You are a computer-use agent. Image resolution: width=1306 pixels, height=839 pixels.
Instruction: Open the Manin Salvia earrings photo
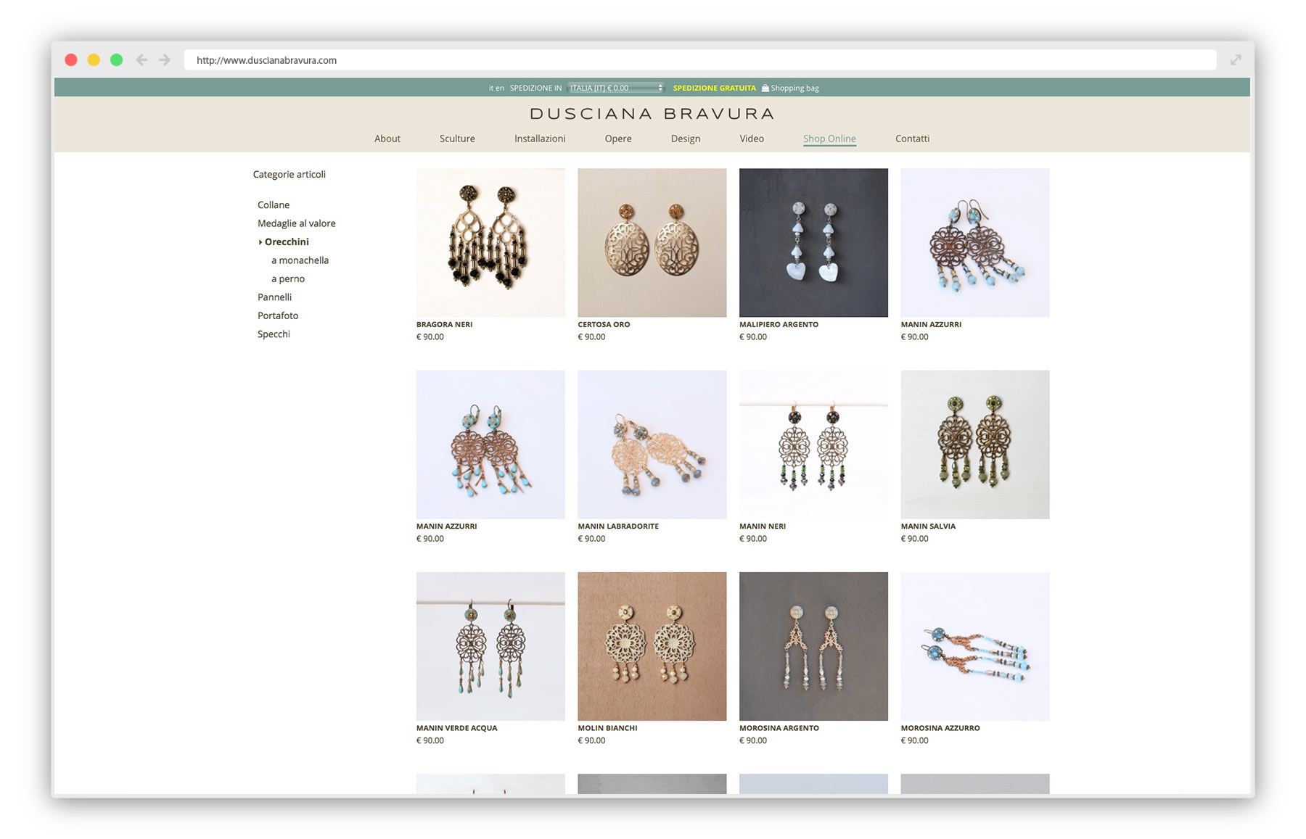(975, 445)
